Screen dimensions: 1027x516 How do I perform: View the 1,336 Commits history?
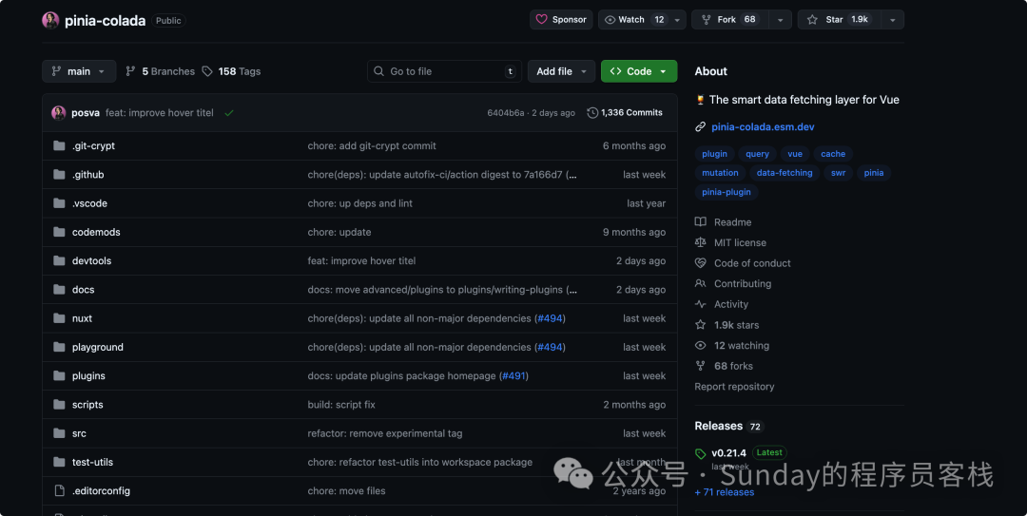click(x=625, y=113)
